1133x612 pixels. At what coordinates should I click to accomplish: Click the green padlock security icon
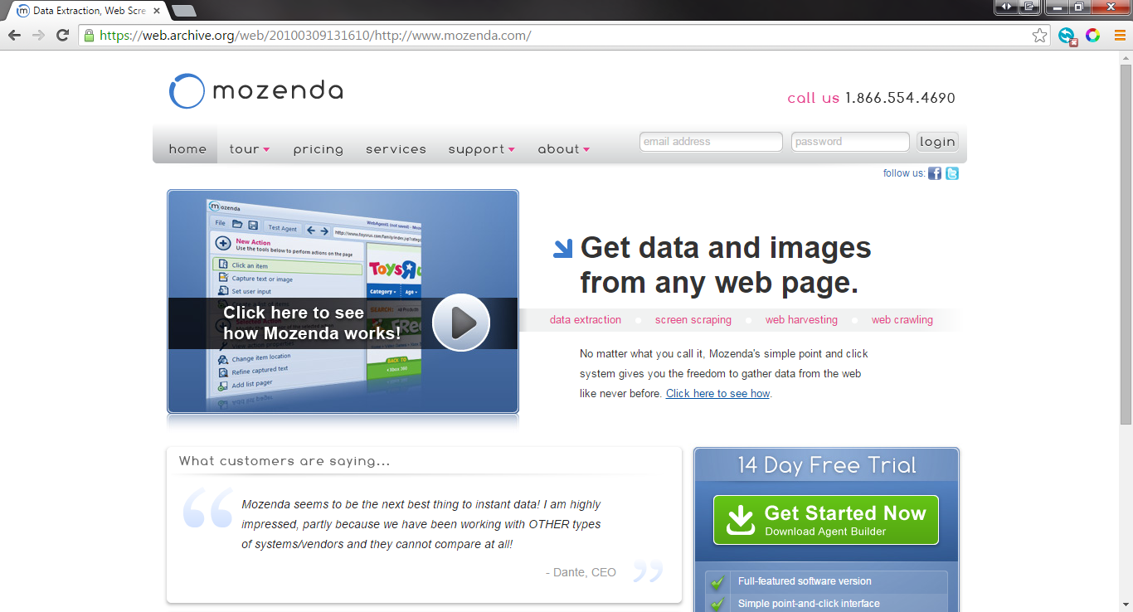click(x=89, y=36)
